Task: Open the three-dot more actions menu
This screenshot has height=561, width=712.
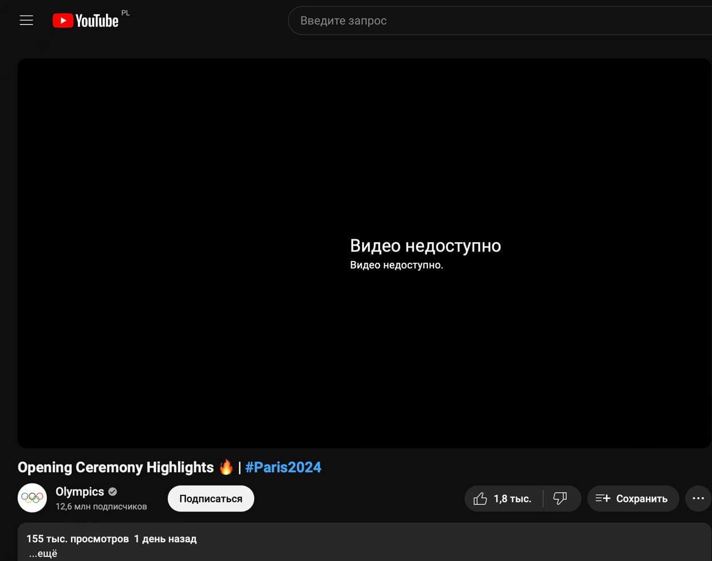Action: click(698, 499)
